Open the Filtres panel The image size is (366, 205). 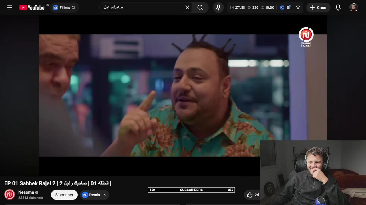pyautogui.click(x=64, y=7)
